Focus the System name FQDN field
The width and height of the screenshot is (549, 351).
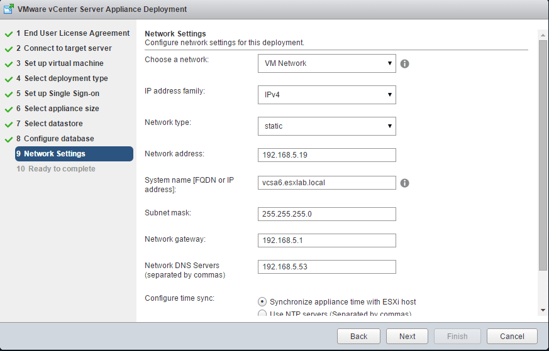pos(326,183)
